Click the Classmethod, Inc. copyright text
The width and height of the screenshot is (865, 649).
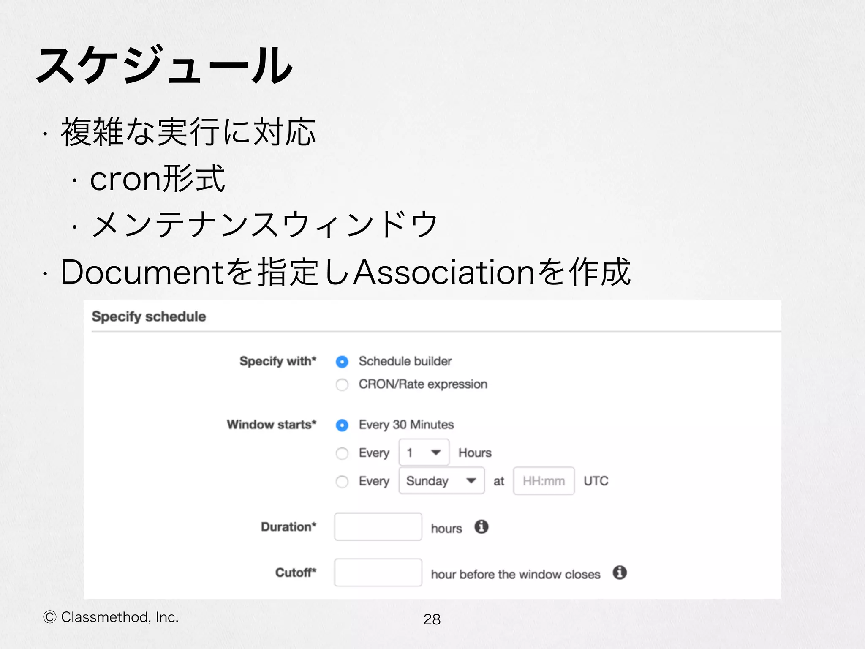pyautogui.click(x=111, y=617)
